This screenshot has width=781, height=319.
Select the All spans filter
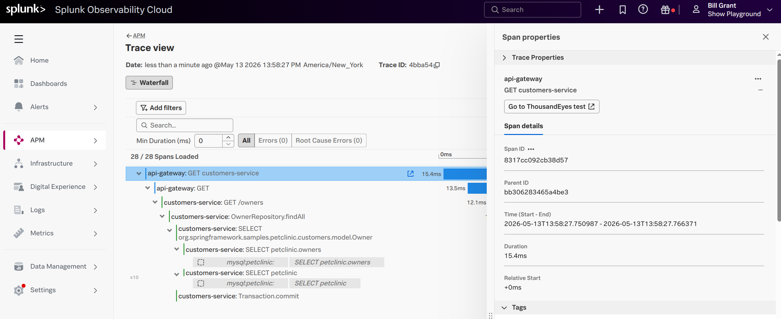click(246, 140)
